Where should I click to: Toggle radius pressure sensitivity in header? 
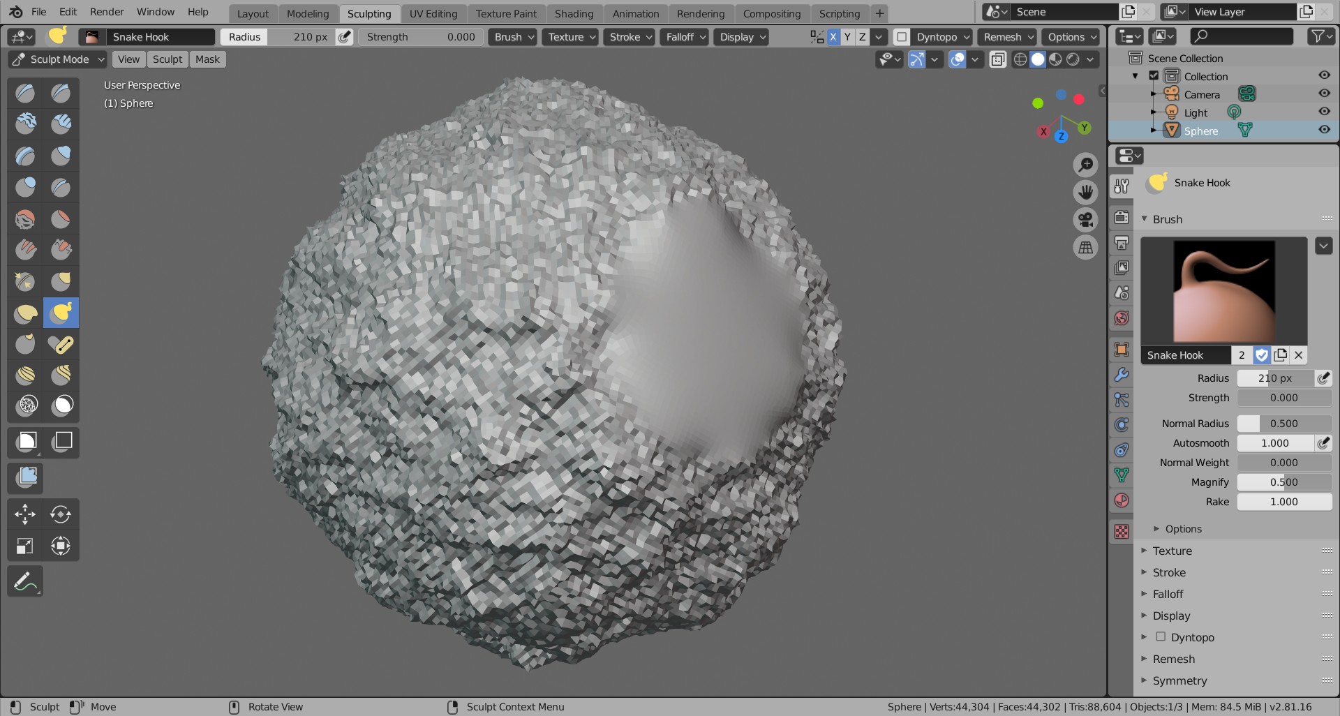[345, 37]
